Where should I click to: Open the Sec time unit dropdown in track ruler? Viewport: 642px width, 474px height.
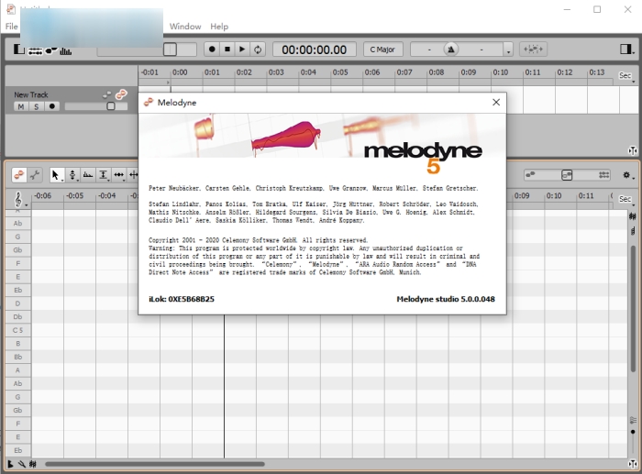(x=626, y=76)
